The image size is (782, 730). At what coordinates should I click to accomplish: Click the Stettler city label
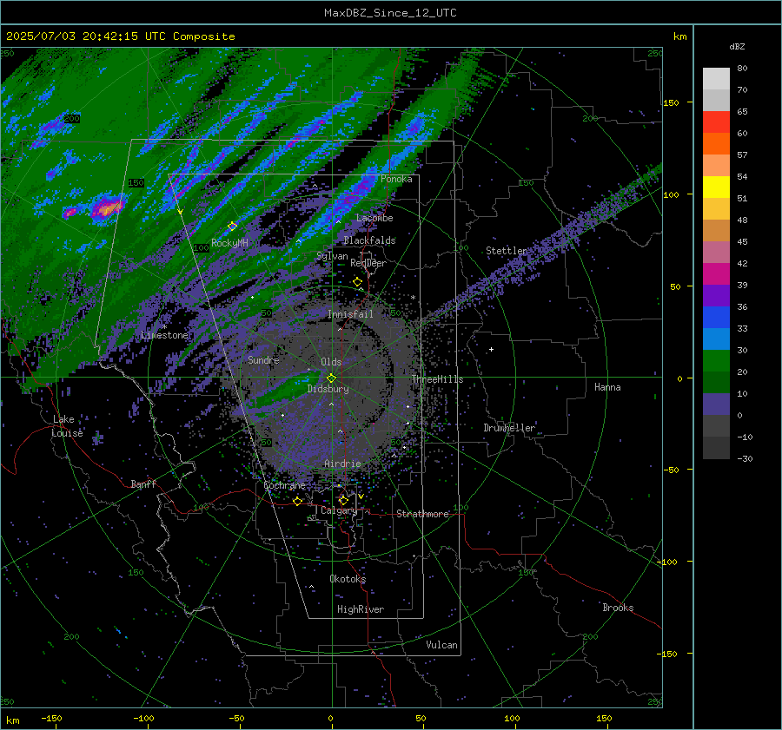(507, 251)
